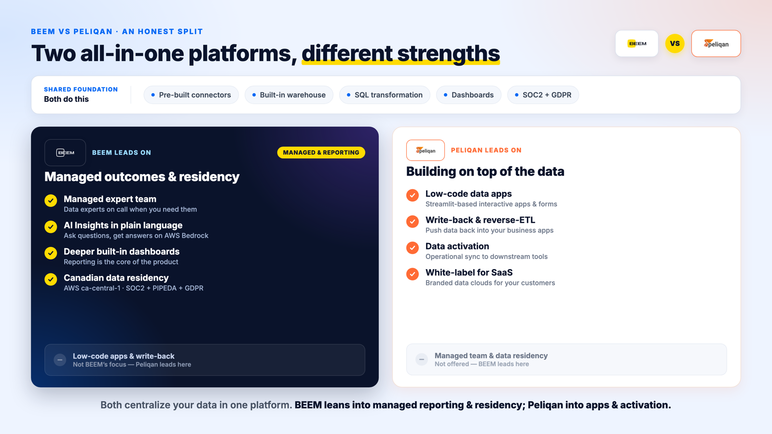The height and width of the screenshot is (434, 772).
Task: Click the Low-code apps & write-back box
Action: coord(205,360)
